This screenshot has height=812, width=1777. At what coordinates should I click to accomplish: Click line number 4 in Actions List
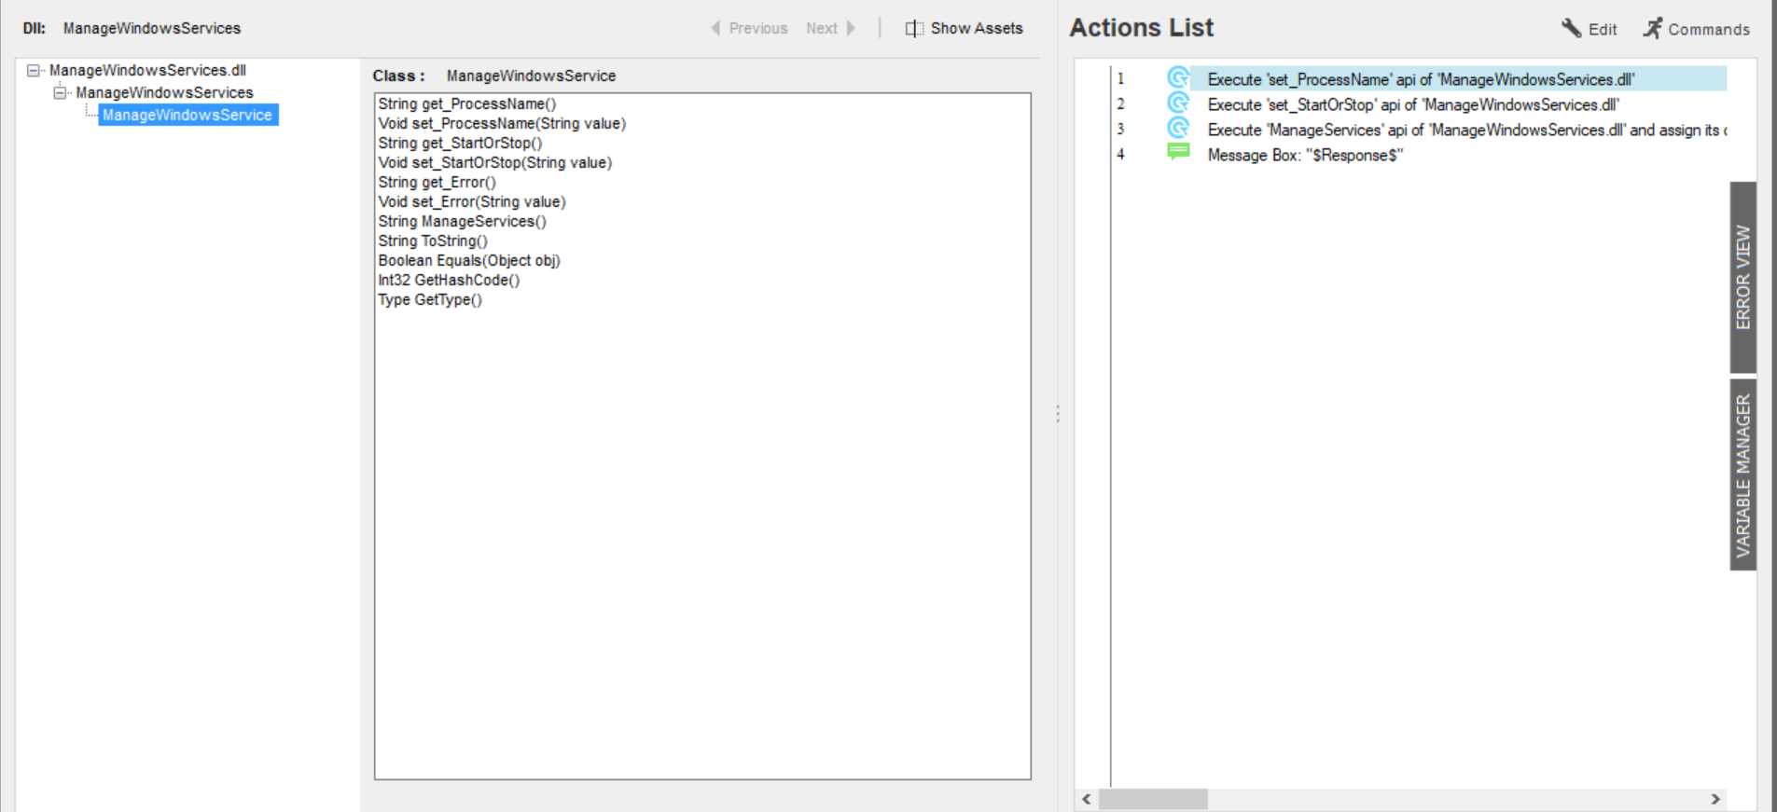click(x=1120, y=155)
